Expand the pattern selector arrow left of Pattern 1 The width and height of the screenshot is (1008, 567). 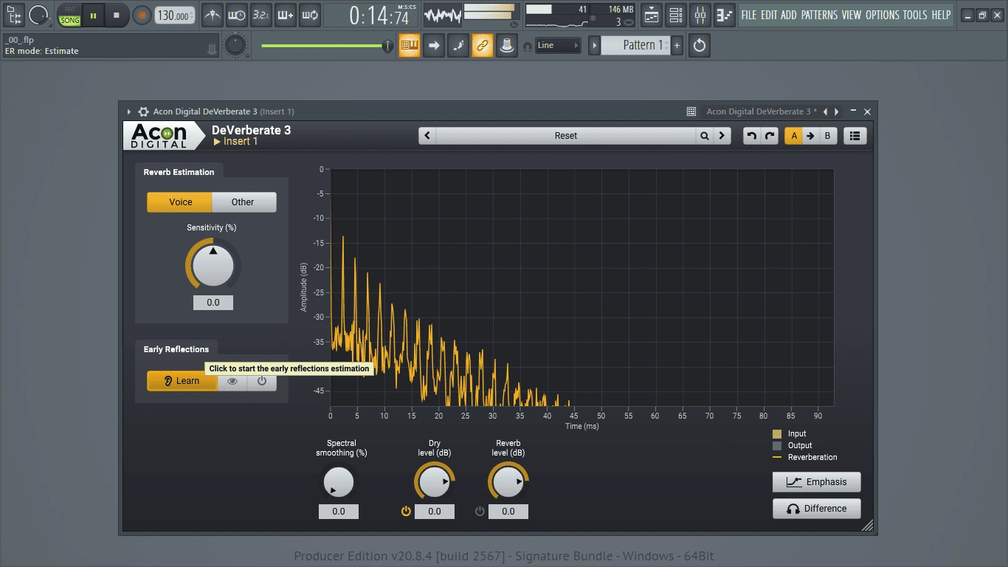[x=595, y=46]
